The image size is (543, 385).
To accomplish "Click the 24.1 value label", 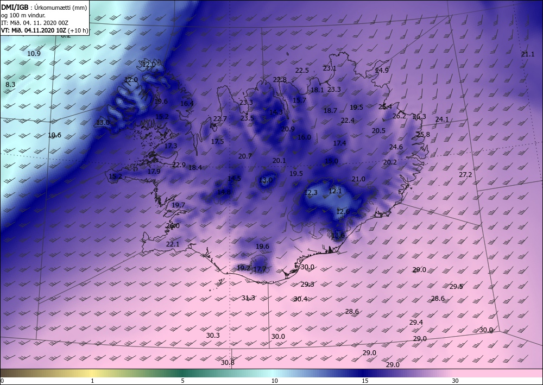I will tap(442, 119).
